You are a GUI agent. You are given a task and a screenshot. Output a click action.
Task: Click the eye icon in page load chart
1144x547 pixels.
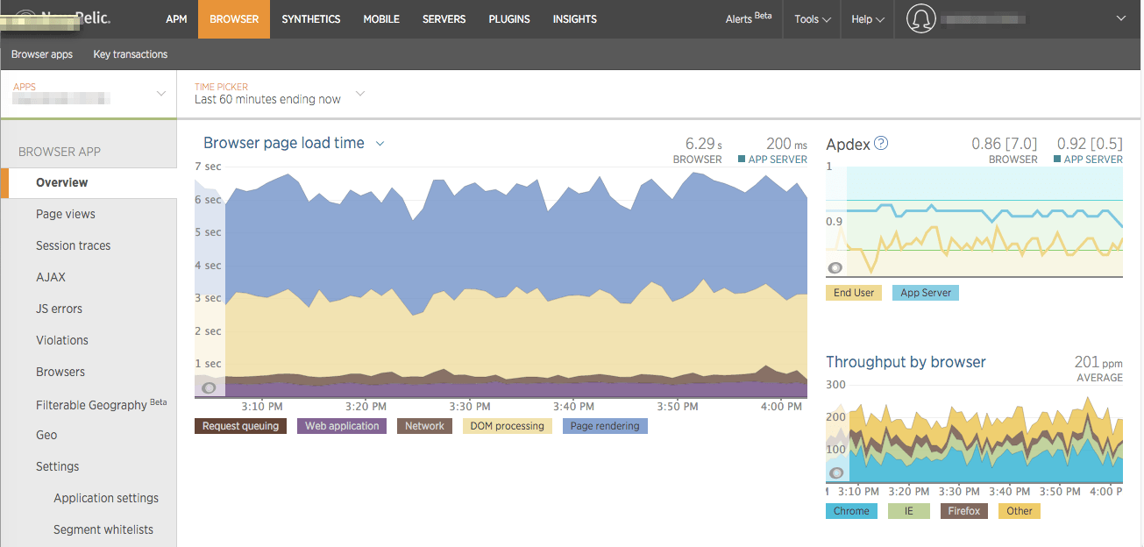point(209,387)
